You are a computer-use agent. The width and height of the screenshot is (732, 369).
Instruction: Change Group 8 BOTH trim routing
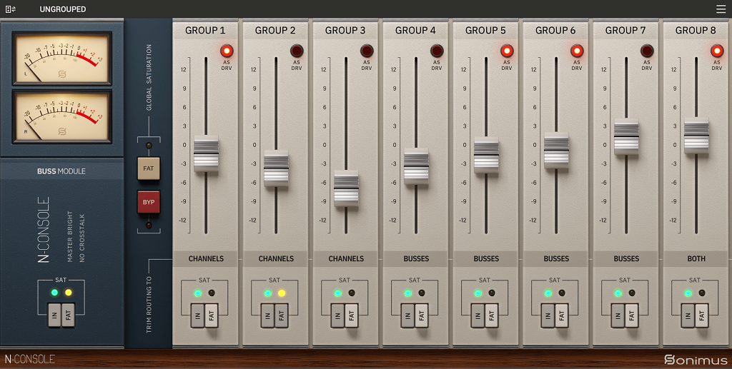click(696, 258)
